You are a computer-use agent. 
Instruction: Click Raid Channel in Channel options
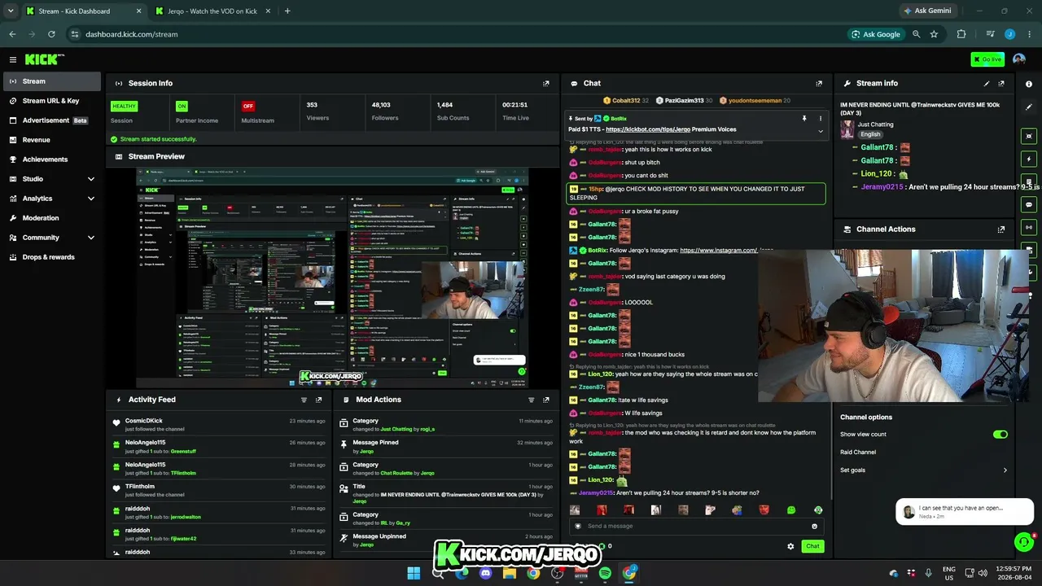[858, 453]
